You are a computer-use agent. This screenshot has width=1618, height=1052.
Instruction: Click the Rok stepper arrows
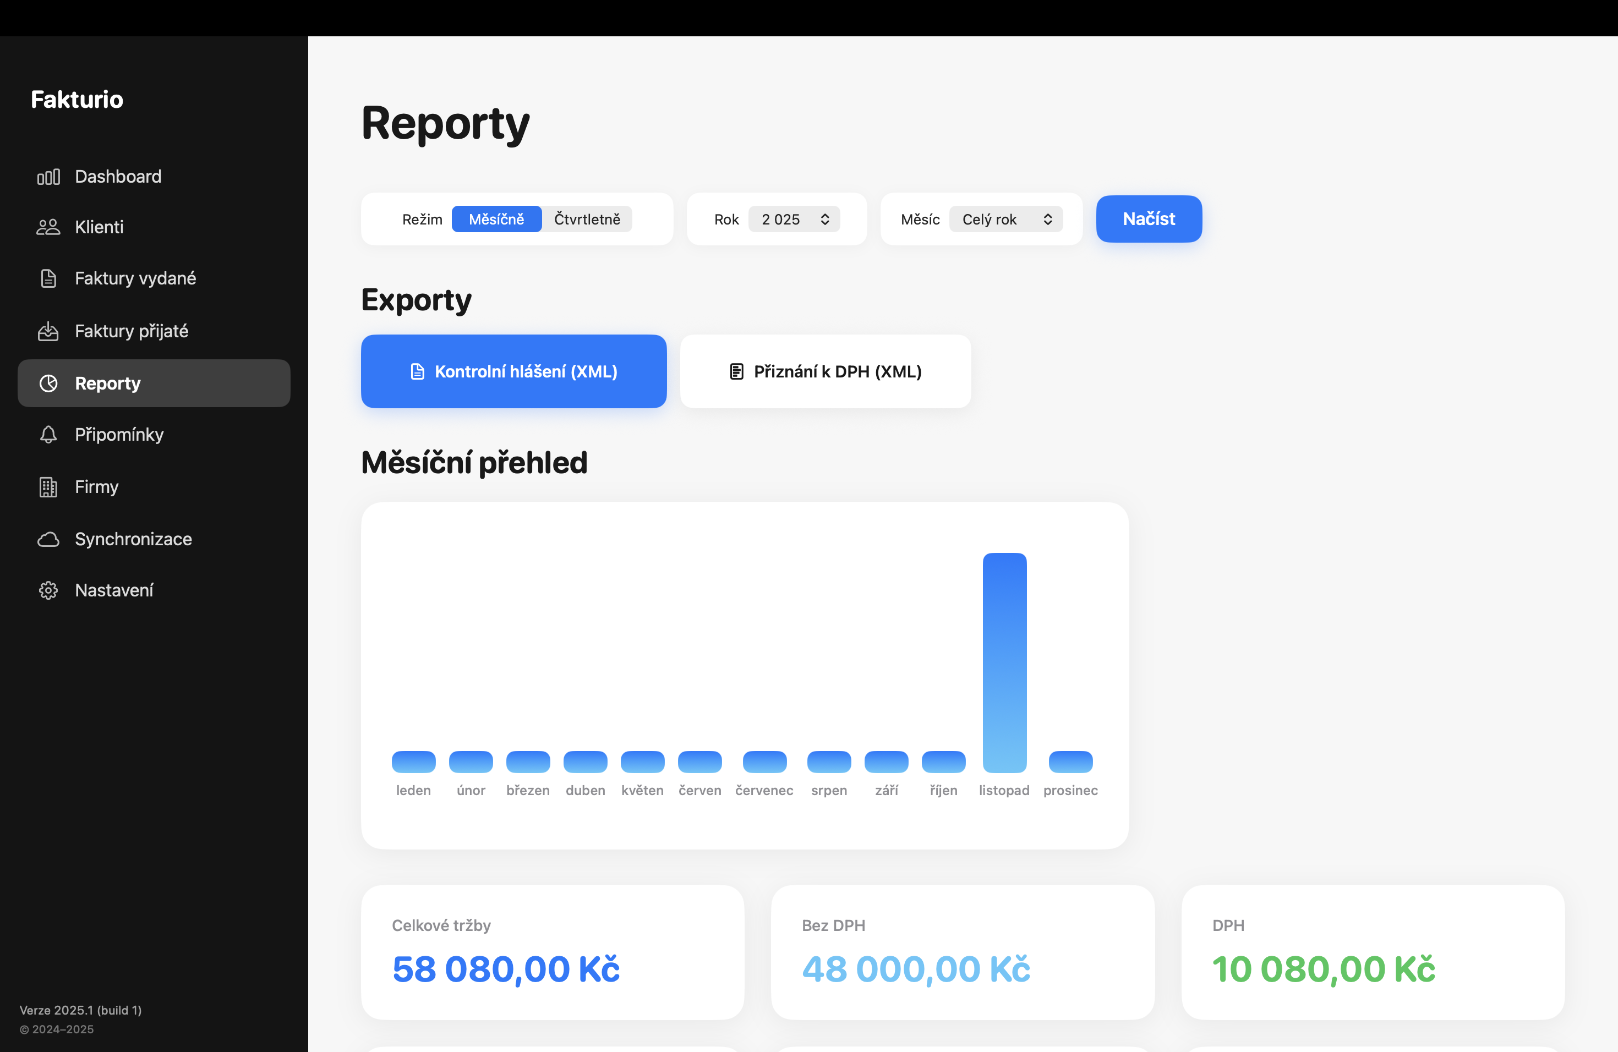(824, 219)
